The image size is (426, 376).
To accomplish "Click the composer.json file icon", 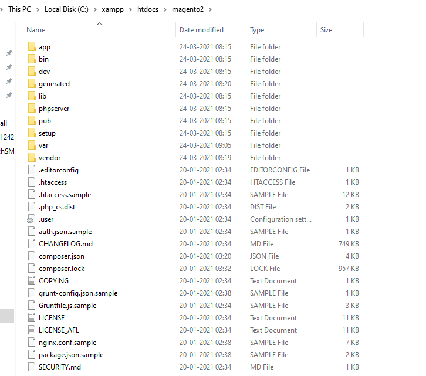I will 32,256.
